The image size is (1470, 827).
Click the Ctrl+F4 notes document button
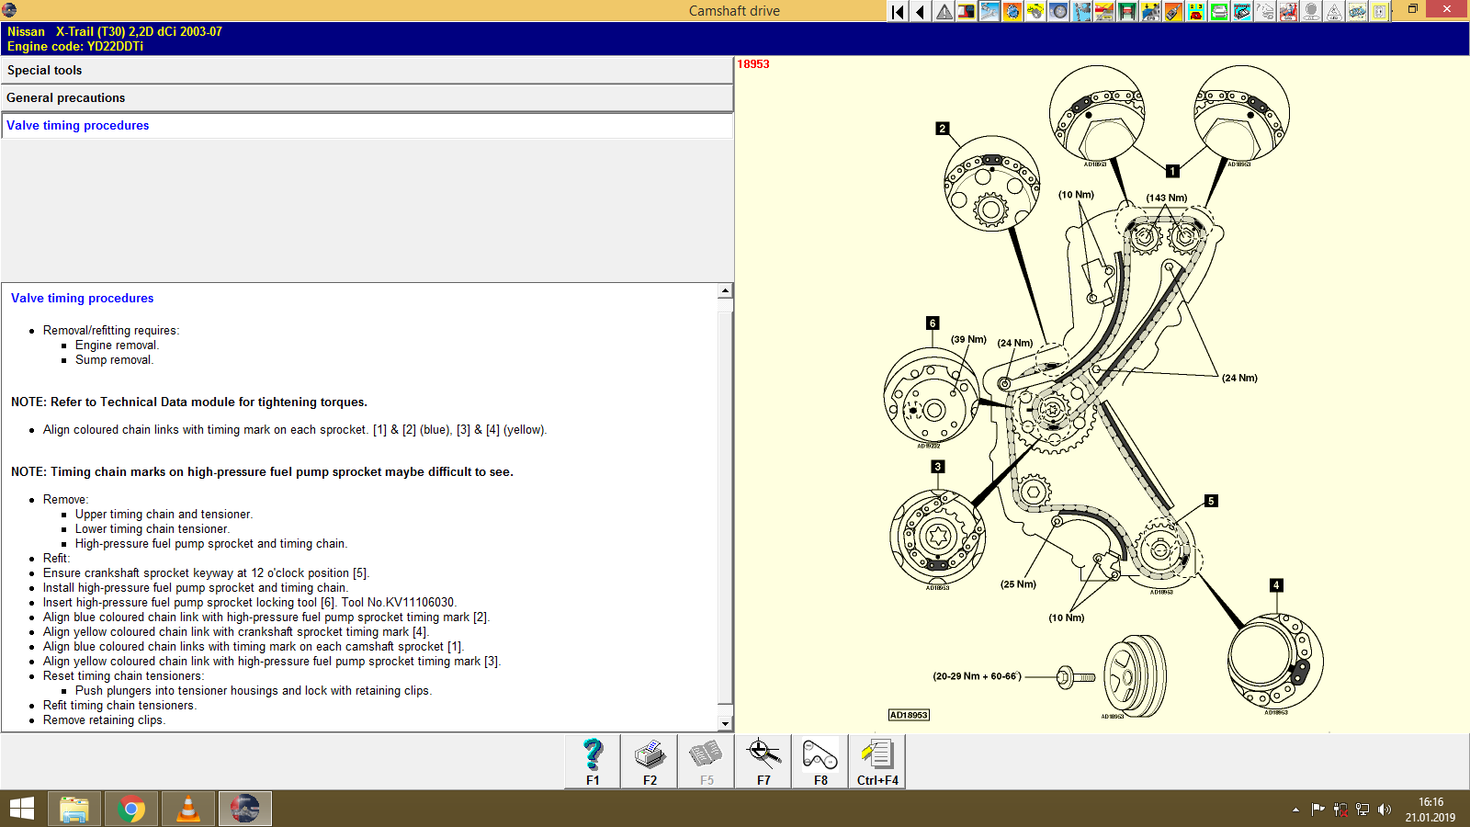coord(877,761)
